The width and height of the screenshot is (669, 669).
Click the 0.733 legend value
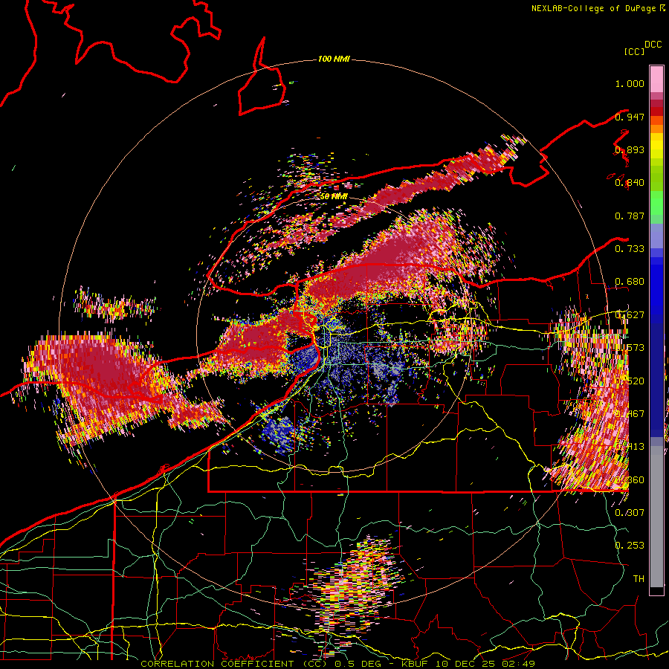click(630, 249)
